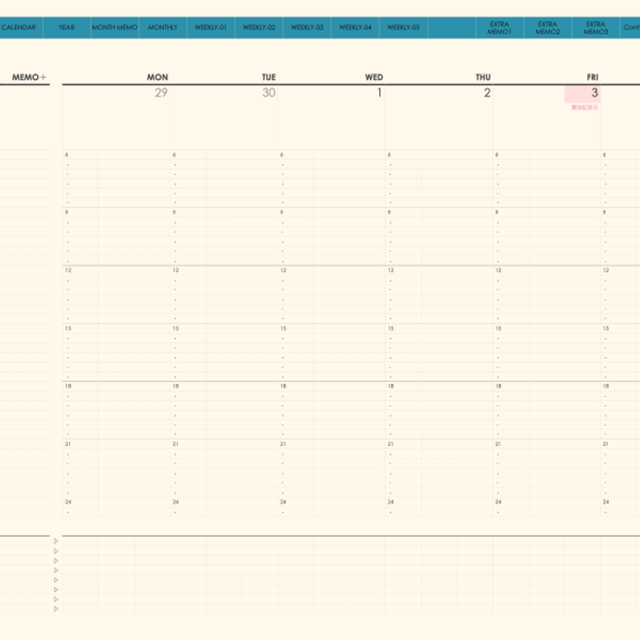The width and height of the screenshot is (640, 640).
Task: Click the 6 hour label in Monday column
Action: point(67,154)
